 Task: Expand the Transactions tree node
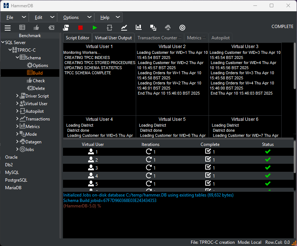[17, 119]
